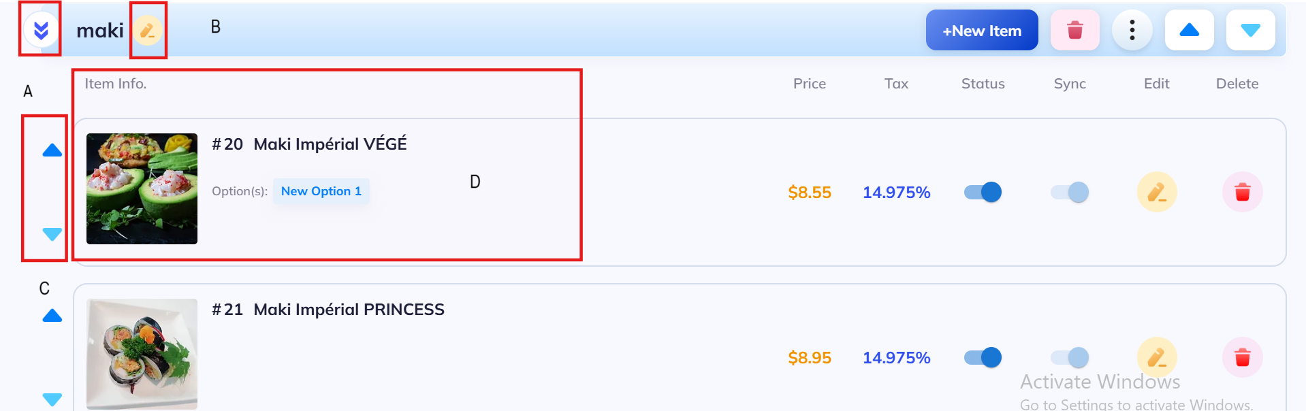Edit item Maki Impérial VÉGÉ pencil icon
1306x411 pixels.
[1157, 193]
